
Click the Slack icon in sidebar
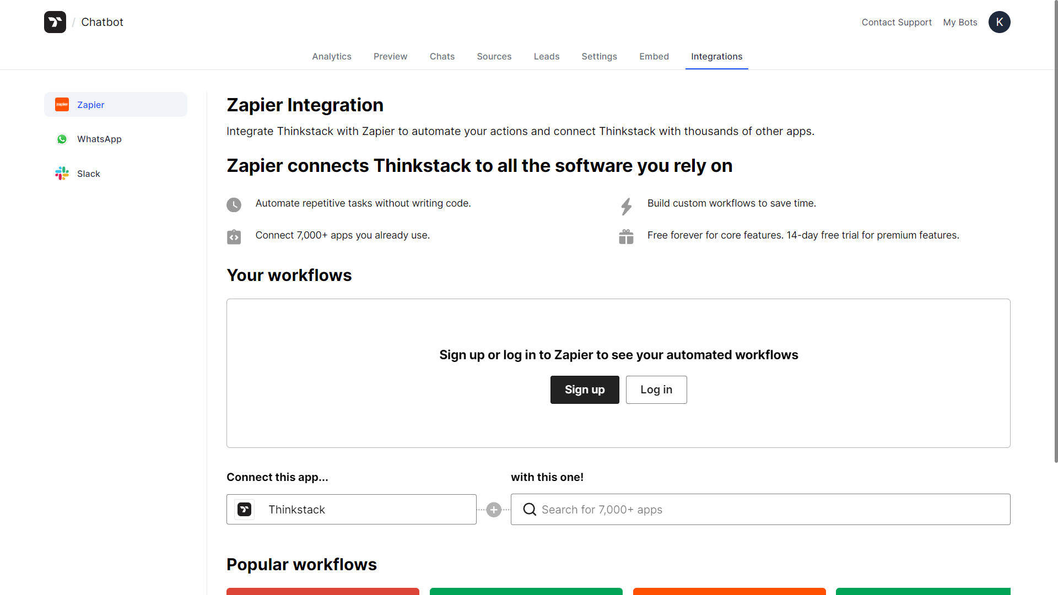[62, 174]
